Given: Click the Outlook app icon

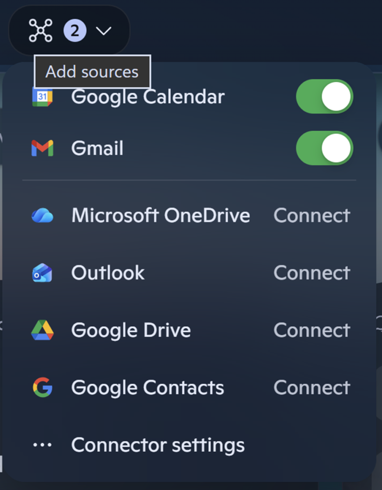Looking at the screenshot, I should [42, 273].
